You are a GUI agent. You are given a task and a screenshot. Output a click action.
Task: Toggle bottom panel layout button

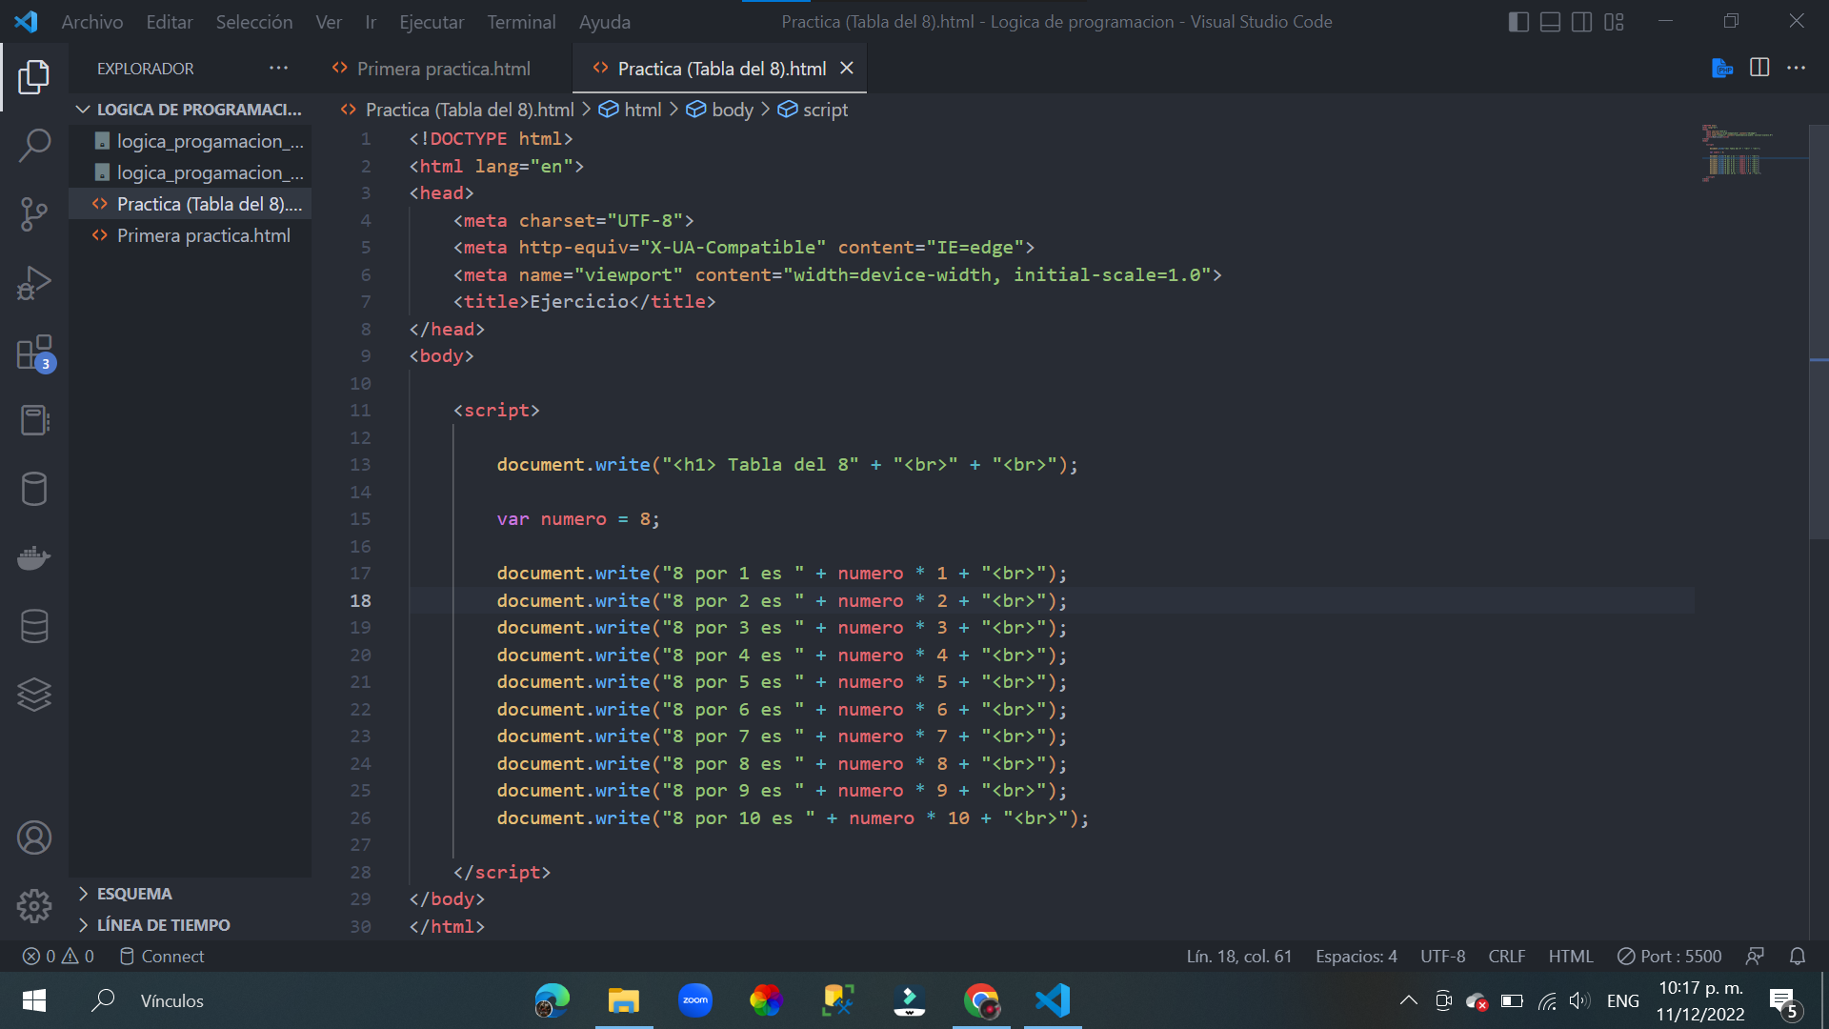click(1551, 21)
